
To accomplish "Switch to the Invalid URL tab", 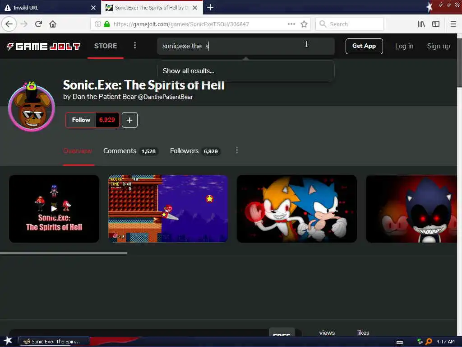I will [50, 7].
